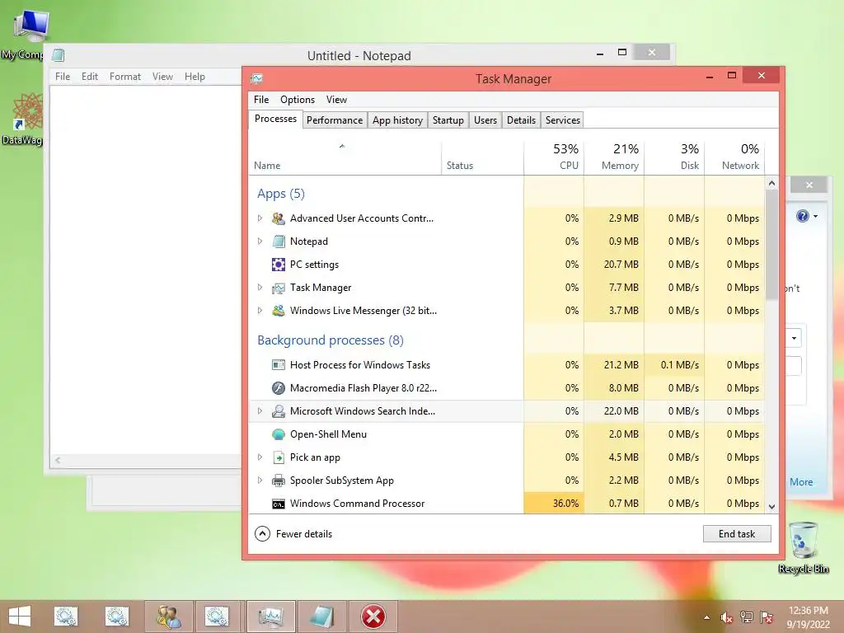
Task: Click the Windows Live Messenger process icon
Action: tap(279, 311)
